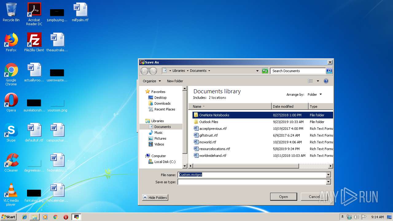393x221 pixels.
Task: Select Desktop under Favorites
Action: 160,98
